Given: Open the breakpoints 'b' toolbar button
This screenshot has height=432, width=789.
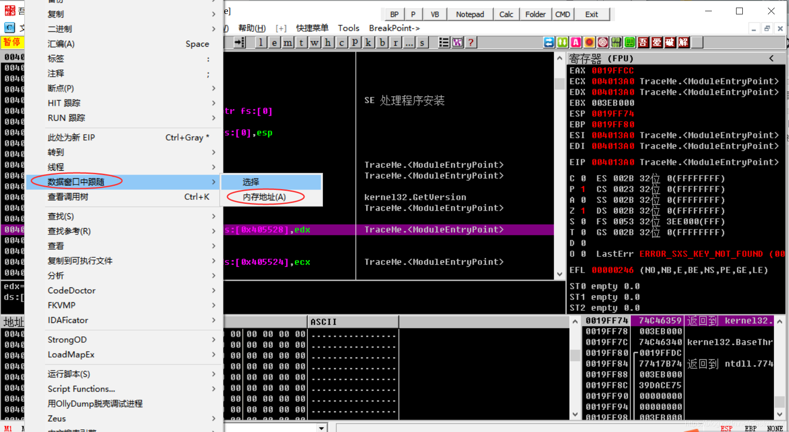Looking at the screenshot, I should [382, 43].
